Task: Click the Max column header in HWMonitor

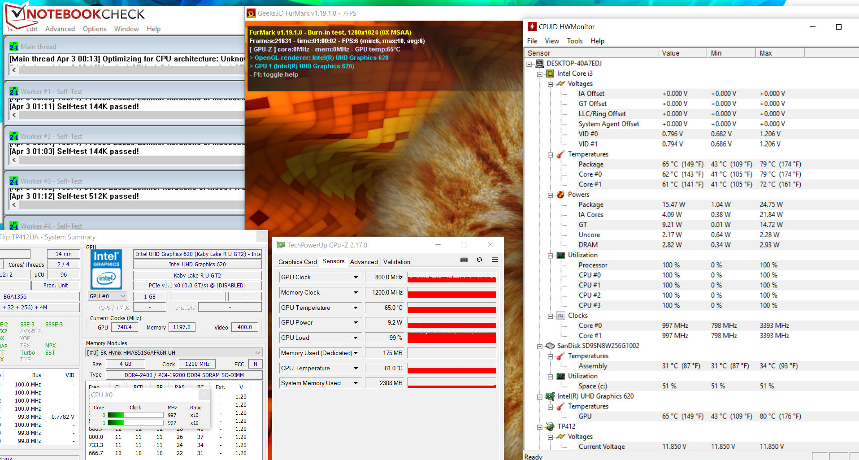Action: coord(780,53)
